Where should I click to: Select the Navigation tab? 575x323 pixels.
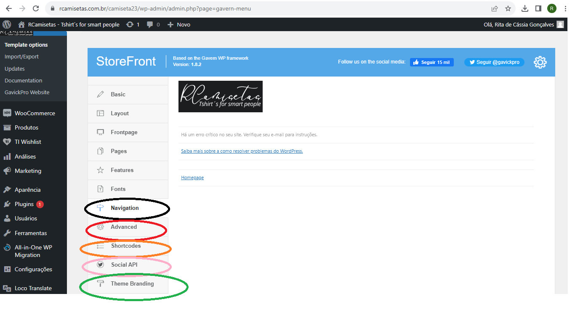tap(128, 208)
